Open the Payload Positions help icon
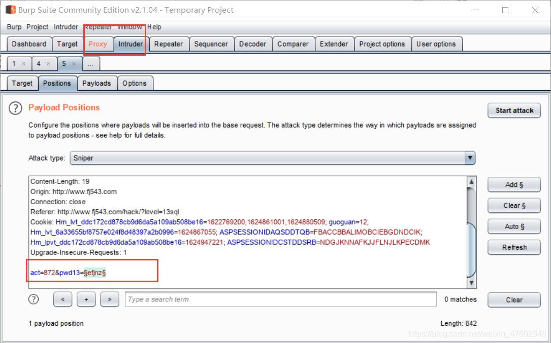Screen dimensions: 551x343 coord(15,108)
